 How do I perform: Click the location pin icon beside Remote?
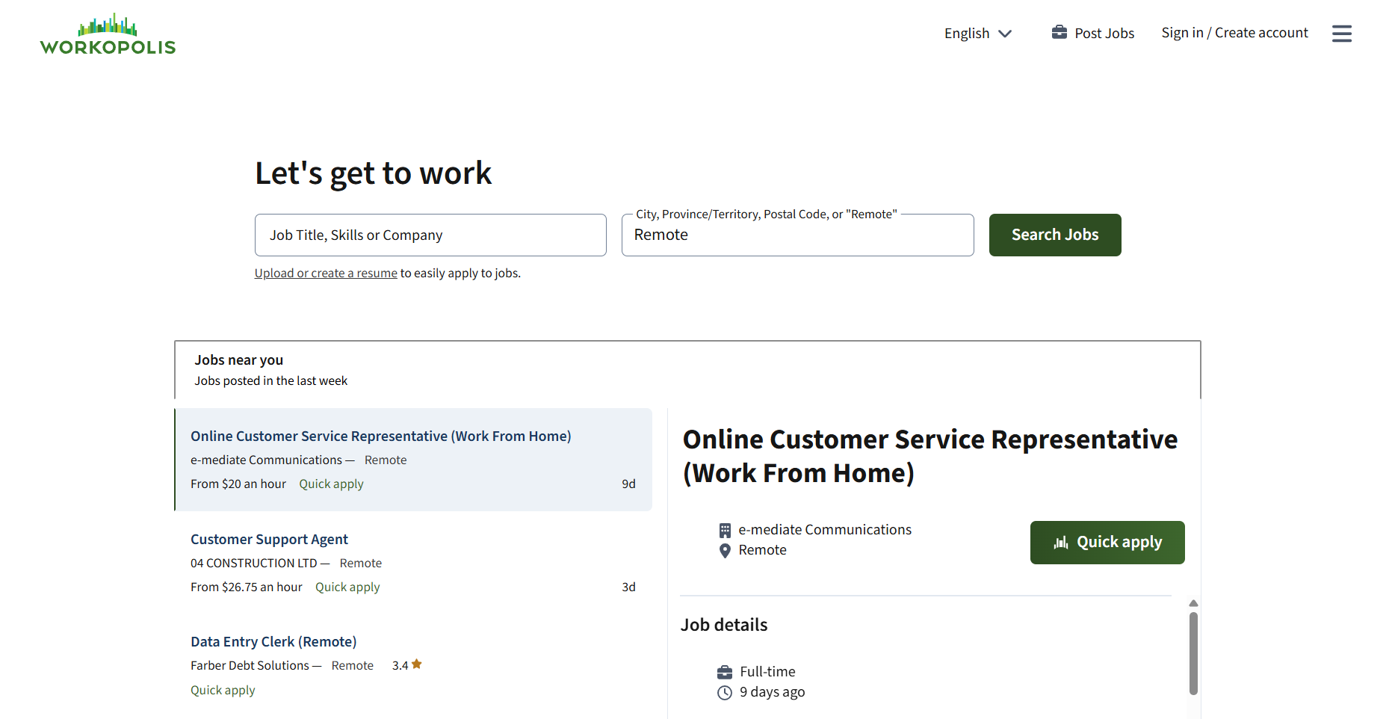pyautogui.click(x=724, y=551)
